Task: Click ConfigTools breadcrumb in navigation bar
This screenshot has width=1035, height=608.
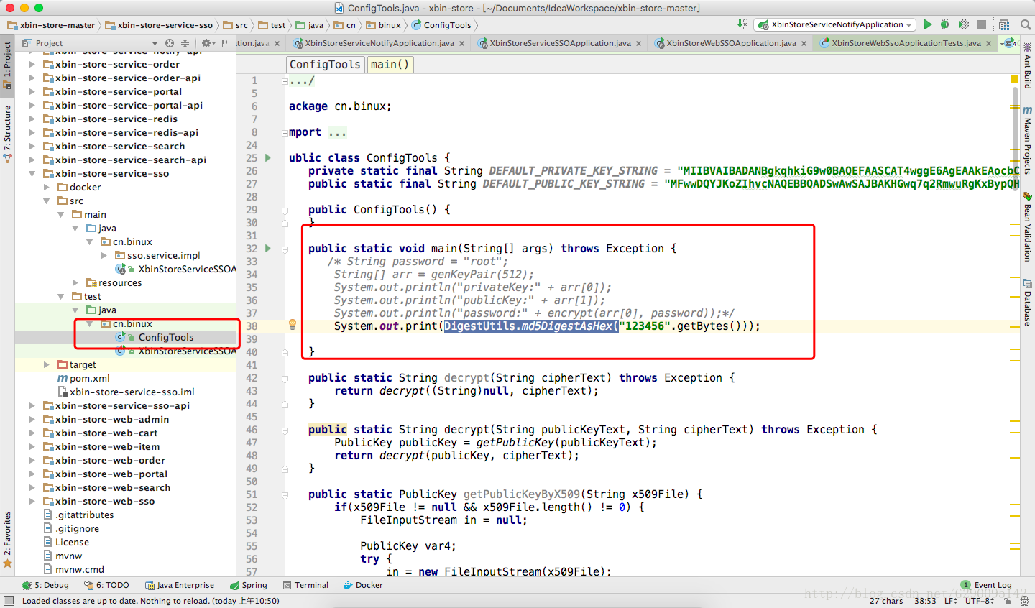Action: click(x=441, y=25)
